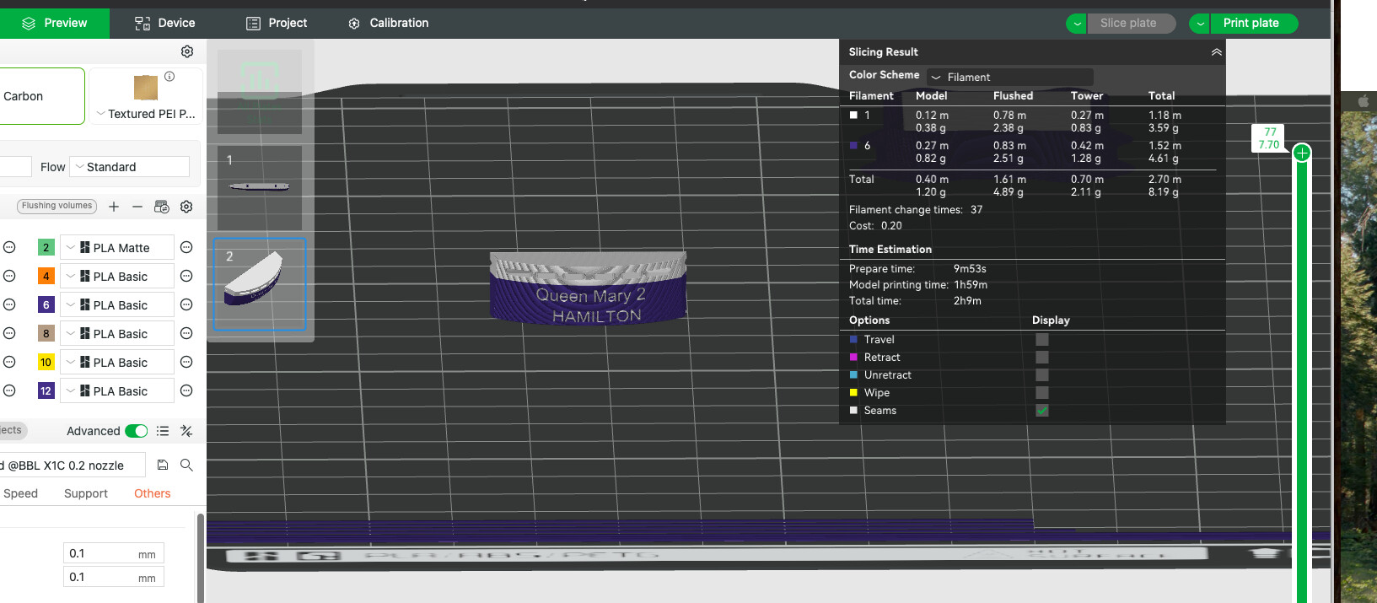Image resolution: width=1377 pixels, height=603 pixels.
Task: Open the Flushing volumes button
Action: [x=56, y=206]
